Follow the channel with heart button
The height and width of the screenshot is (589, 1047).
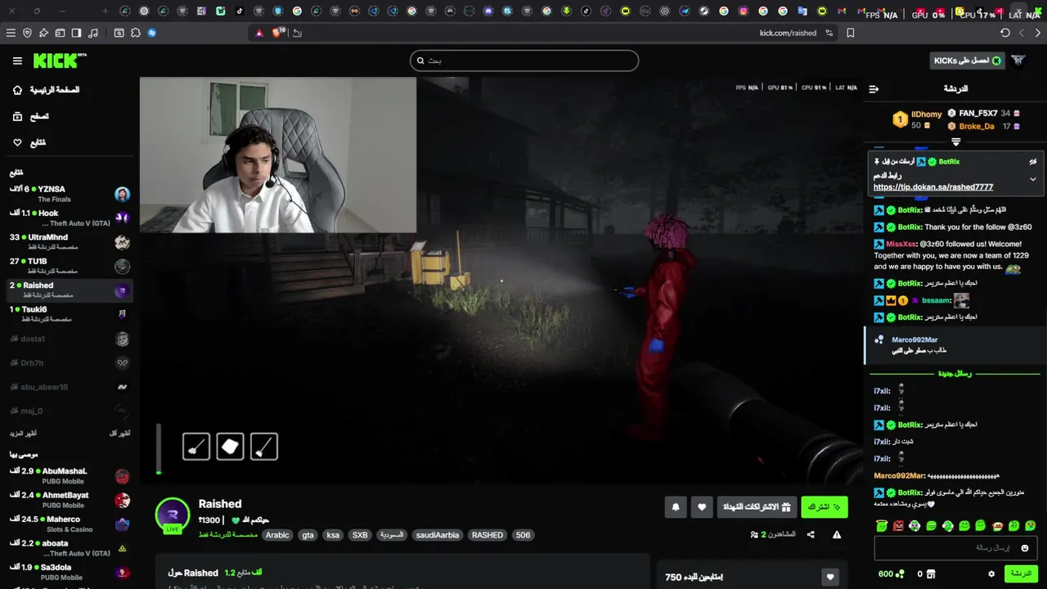tap(702, 507)
